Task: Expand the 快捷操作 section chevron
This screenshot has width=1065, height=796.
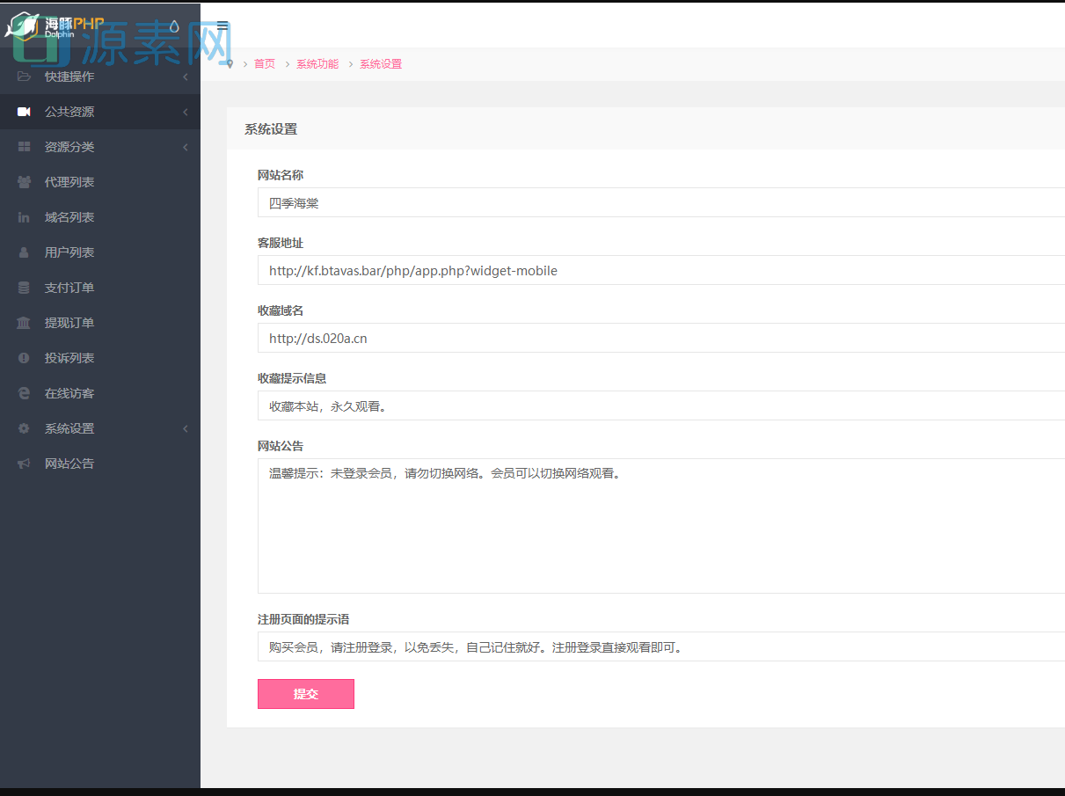Action: pyautogui.click(x=185, y=77)
